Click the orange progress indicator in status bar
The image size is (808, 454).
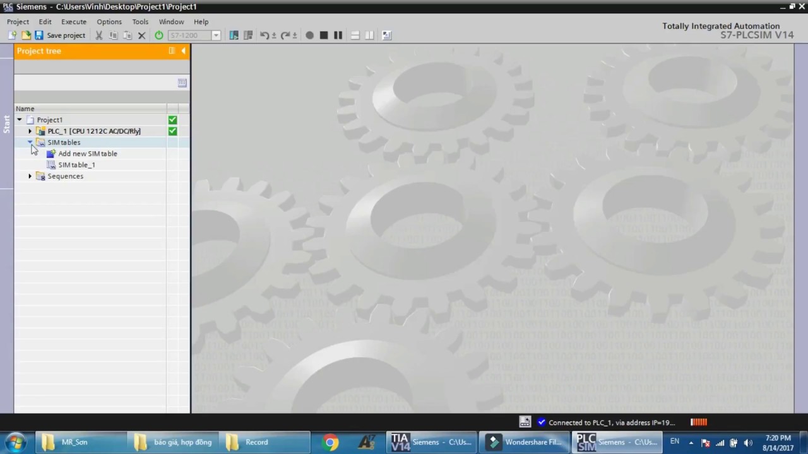[698, 422]
